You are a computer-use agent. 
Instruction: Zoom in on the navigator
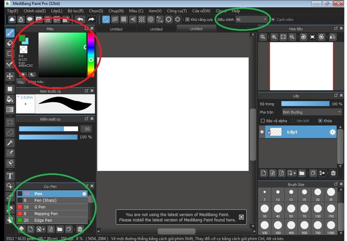click(x=274, y=37)
